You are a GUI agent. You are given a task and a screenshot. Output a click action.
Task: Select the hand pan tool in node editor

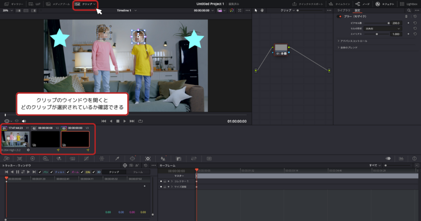coord(261,10)
